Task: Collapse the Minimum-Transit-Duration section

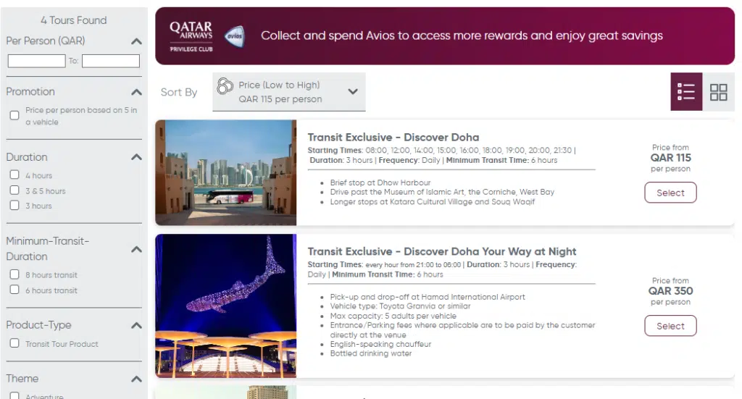Action: tap(136, 249)
